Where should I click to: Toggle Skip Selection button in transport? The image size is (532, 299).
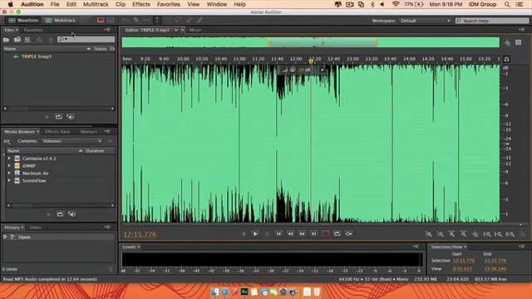[349, 233]
